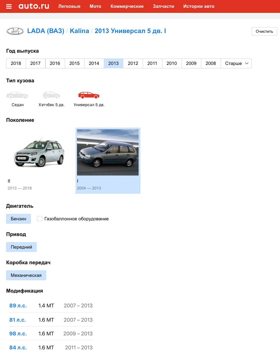The width and height of the screenshot is (280, 360).
Task: Select year 2008
Action: point(211,63)
